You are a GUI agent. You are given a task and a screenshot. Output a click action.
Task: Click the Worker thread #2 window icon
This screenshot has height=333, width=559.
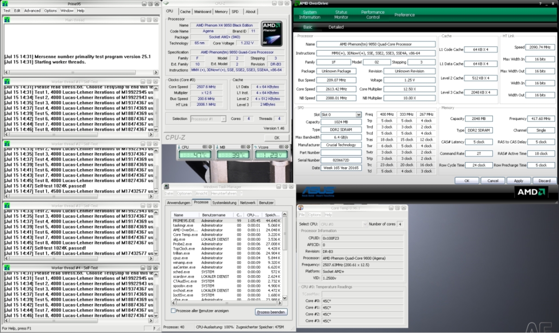click(7, 144)
